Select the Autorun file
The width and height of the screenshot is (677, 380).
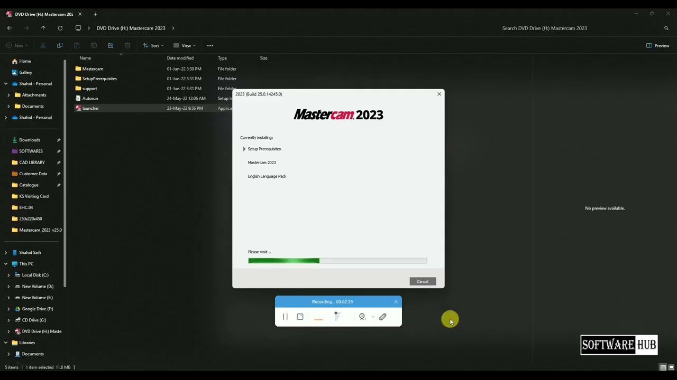tap(90, 98)
